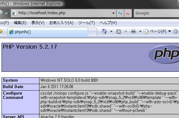Click the Print icon
This screenshot has height=118, width=179.
tap(133, 31)
